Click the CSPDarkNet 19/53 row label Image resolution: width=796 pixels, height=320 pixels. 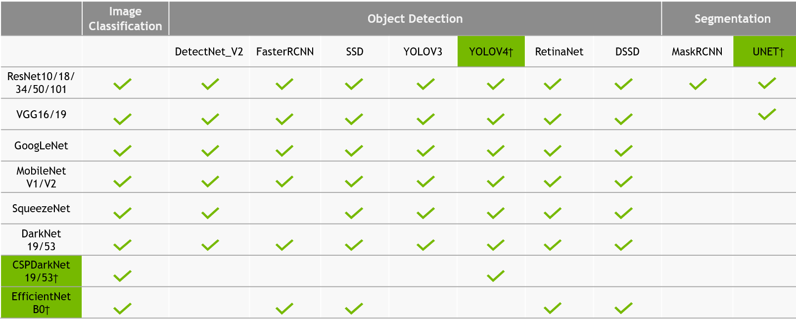tap(41, 271)
